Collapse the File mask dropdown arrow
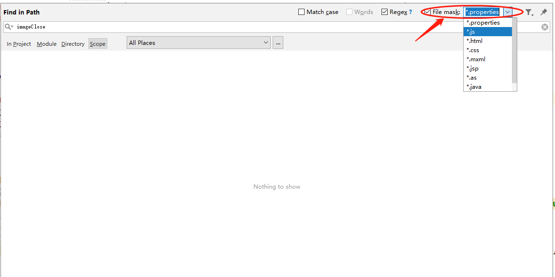The image size is (555, 277). click(508, 12)
